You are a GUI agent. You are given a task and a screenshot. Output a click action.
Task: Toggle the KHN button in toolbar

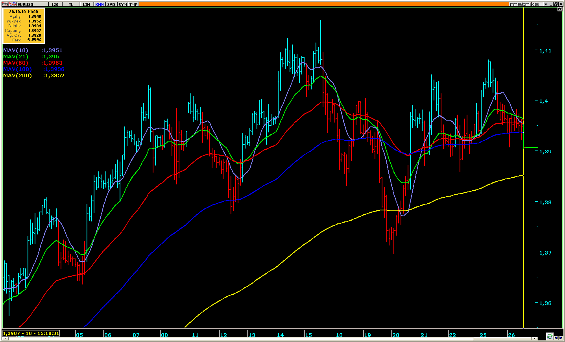pyautogui.click(x=100, y=4)
